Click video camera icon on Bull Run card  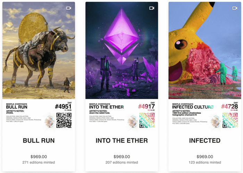coord(69,8)
